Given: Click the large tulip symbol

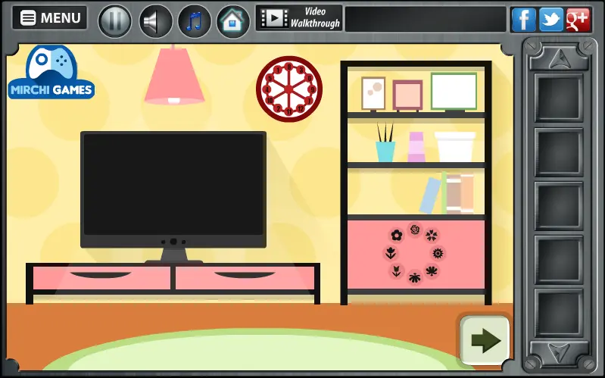Looking at the screenshot, I should (391, 253).
